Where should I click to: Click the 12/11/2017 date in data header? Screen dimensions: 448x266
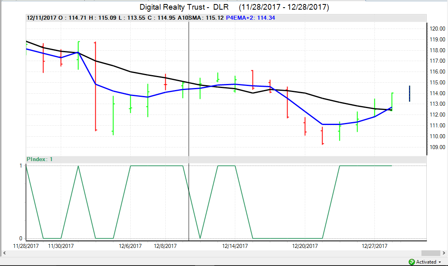tap(42, 18)
